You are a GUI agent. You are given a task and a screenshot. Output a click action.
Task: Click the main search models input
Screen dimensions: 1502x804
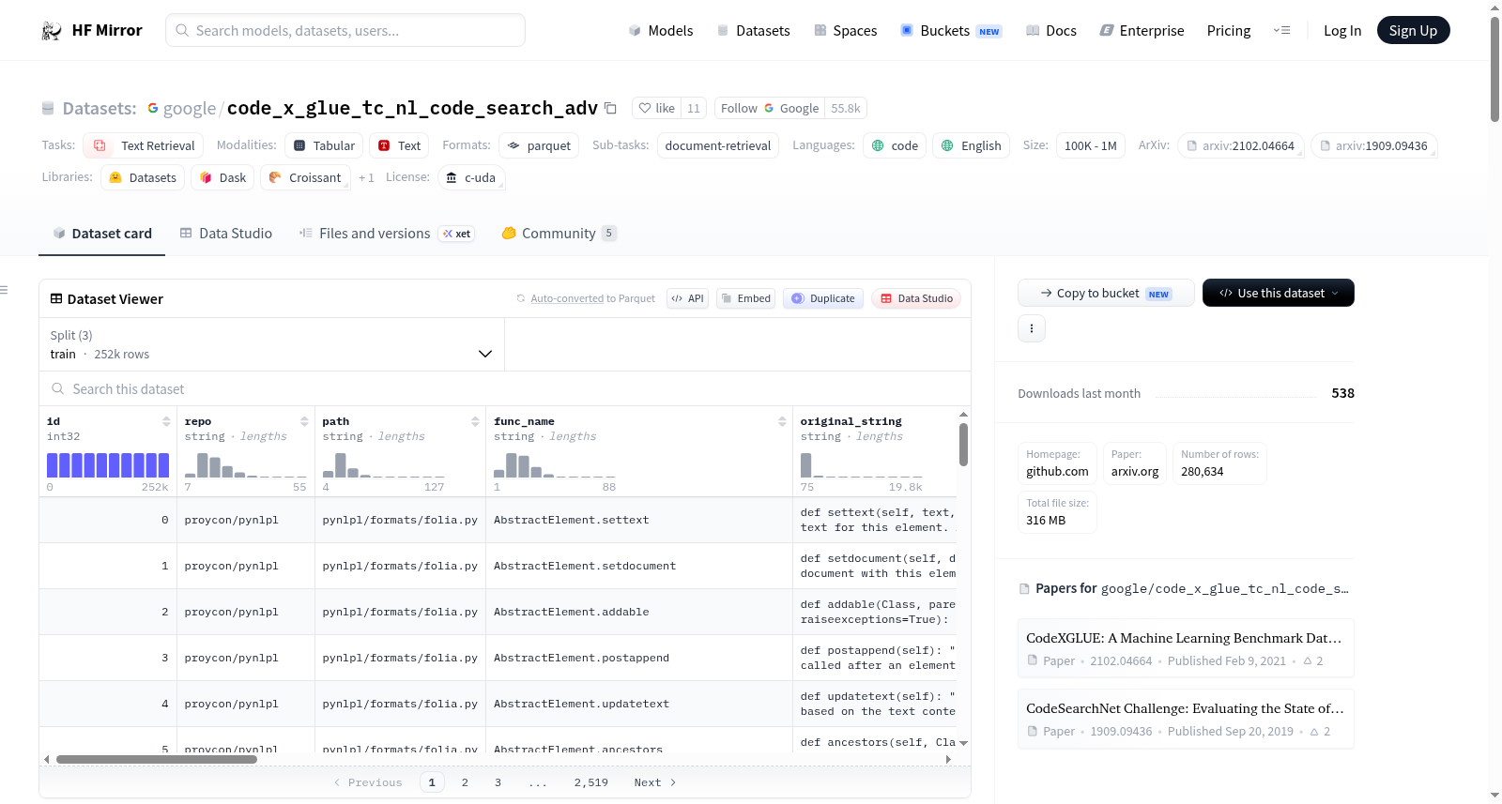click(345, 30)
